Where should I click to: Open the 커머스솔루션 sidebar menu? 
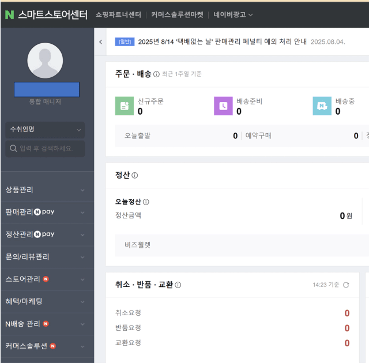click(47, 346)
